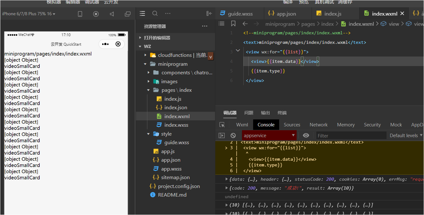Detach simulator window icon
This screenshot has height=215, width=424.
pos(128,14)
